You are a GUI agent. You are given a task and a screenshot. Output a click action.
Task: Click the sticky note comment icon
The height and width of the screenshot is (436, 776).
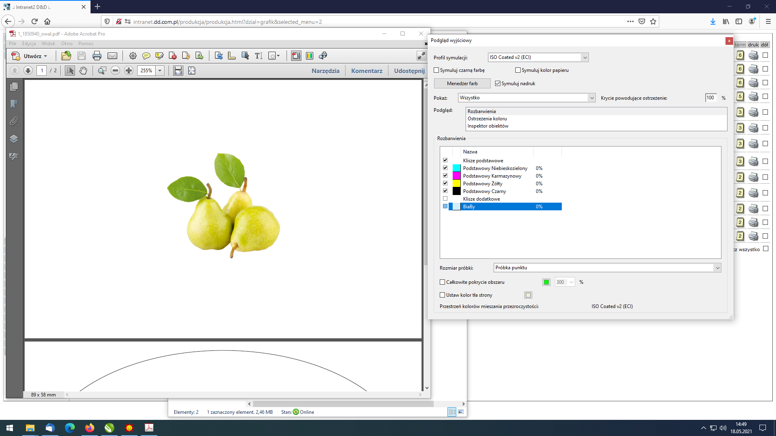tap(146, 56)
